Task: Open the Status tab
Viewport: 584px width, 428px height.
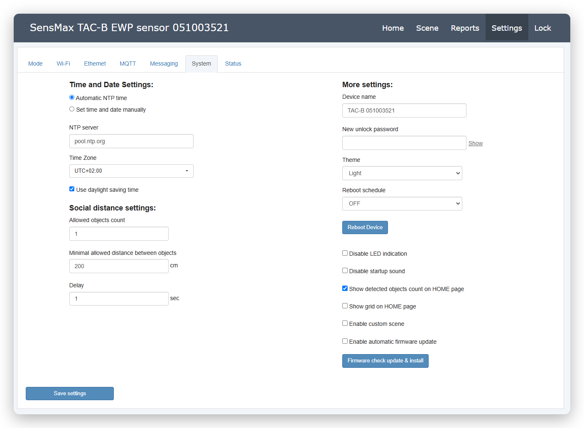Action: tap(233, 64)
